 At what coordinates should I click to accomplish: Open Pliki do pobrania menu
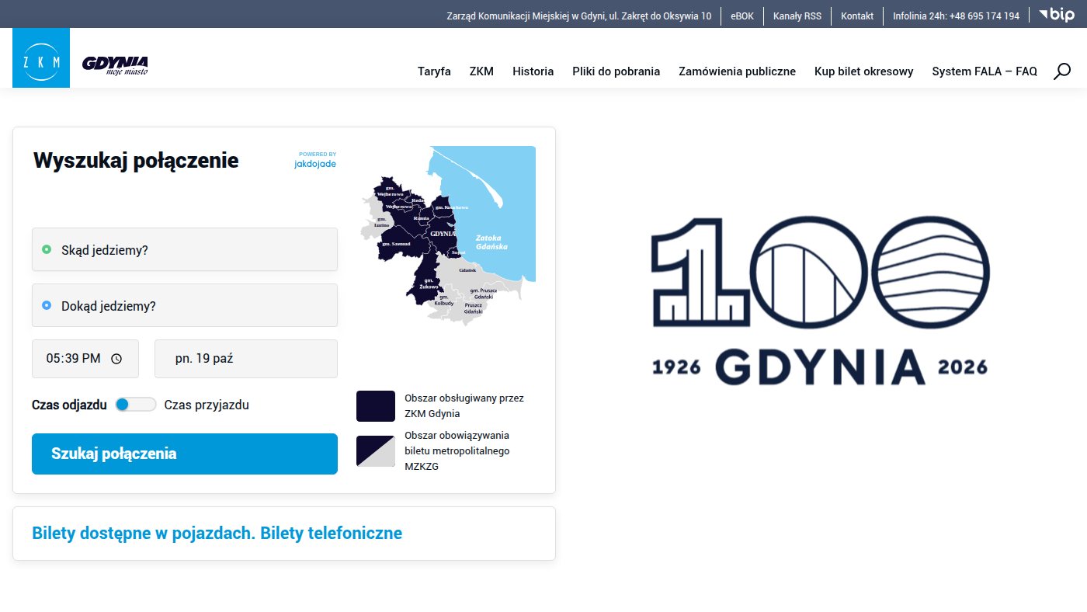pyautogui.click(x=616, y=71)
